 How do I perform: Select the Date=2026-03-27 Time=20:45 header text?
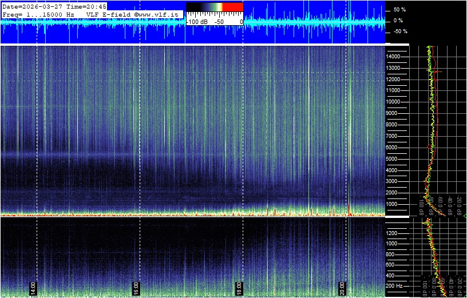[54, 6]
